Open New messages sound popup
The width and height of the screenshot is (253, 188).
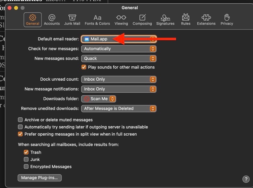coord(119,58)
